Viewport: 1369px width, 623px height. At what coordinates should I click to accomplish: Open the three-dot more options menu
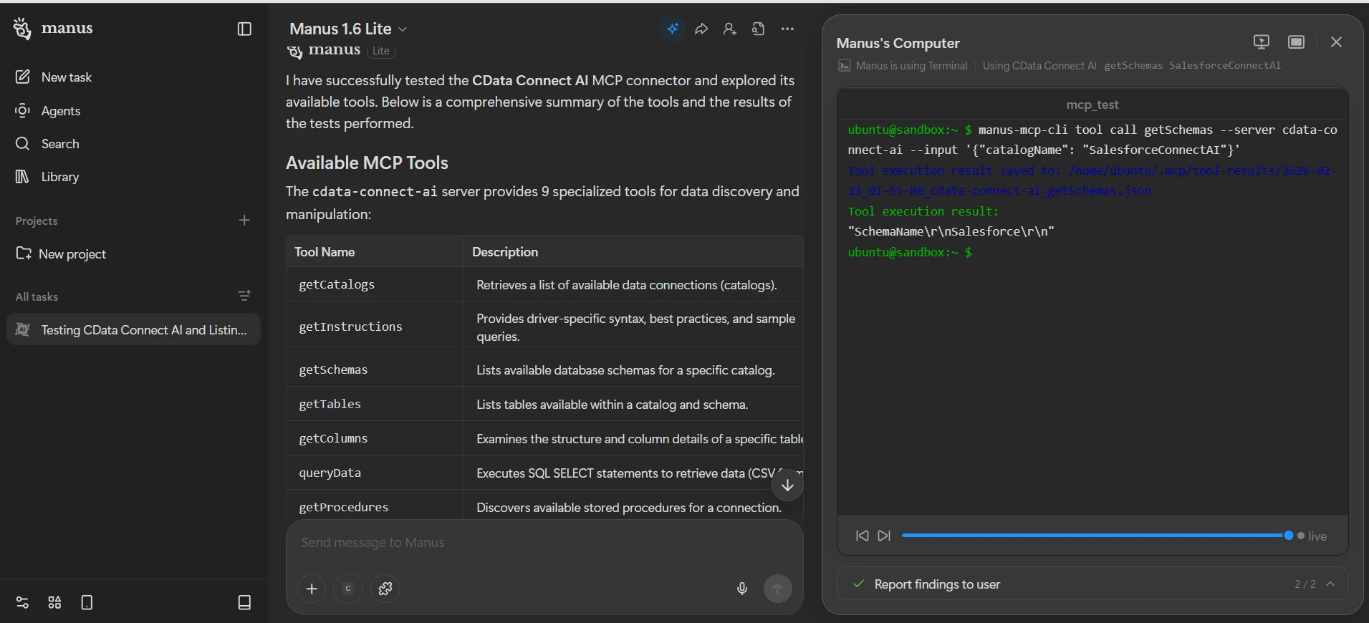tap(787, 29)
